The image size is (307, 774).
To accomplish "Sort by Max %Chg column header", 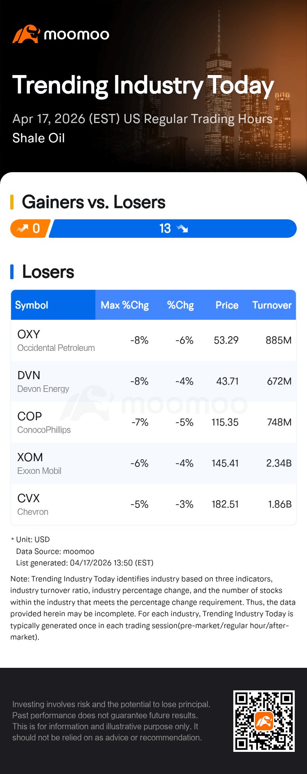I will click(x=124, y=305).
